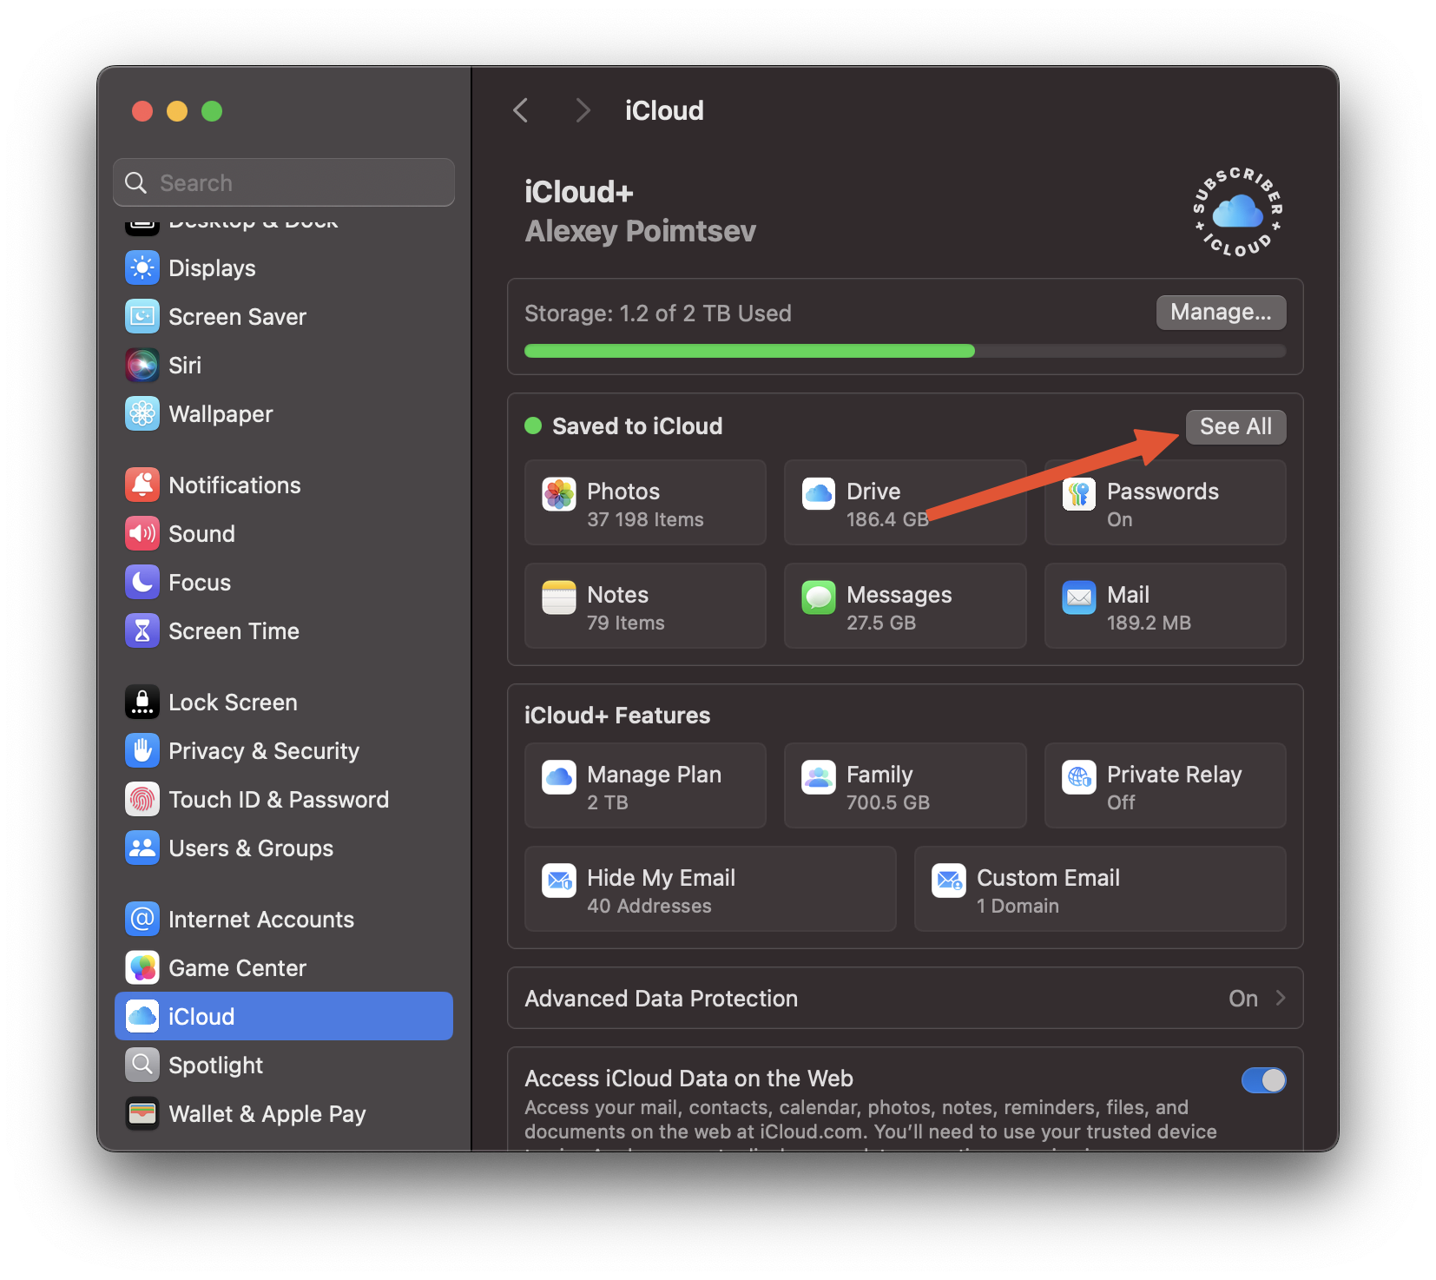Click the Manage Plan cloud icon
Viewport: 1436px width, 1280px height.
pos(559,778)
